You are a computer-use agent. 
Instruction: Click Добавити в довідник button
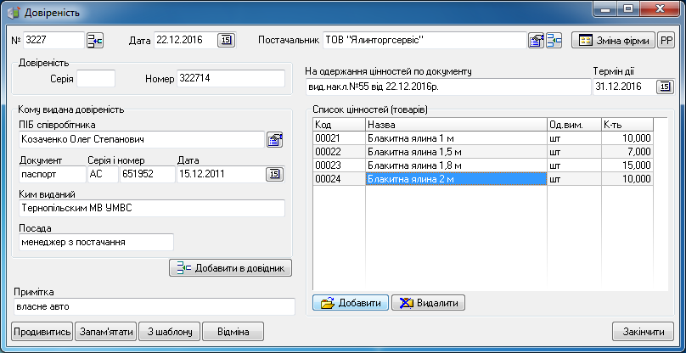click(231, 268)
